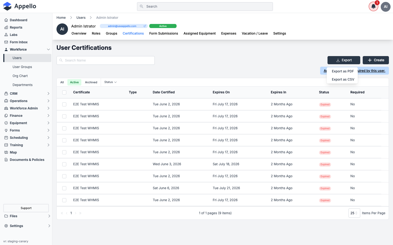This screenshot has width=393, height=245.
Task: Open the Status filter dropdown
Action: coord(111,82)
